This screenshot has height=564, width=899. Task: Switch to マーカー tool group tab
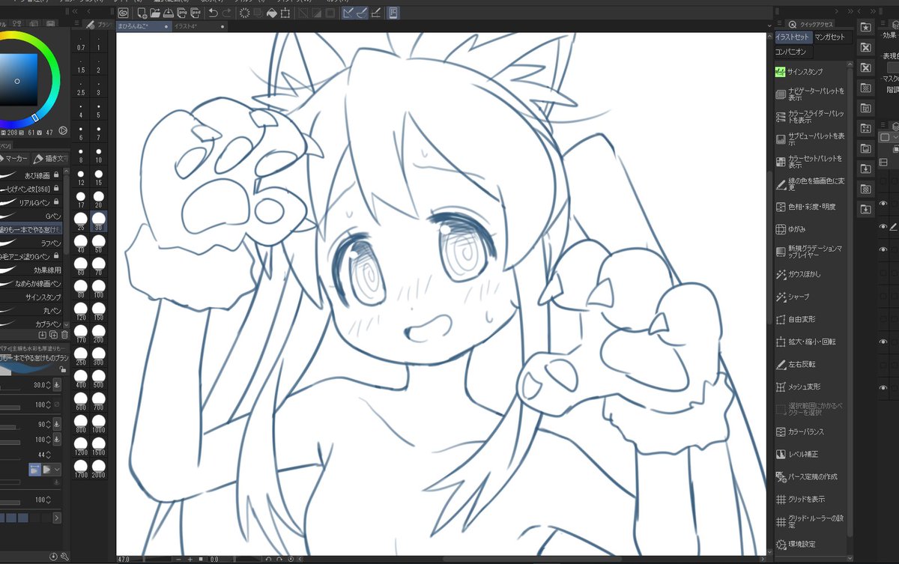pyautogui.click(x=16, y=158)
